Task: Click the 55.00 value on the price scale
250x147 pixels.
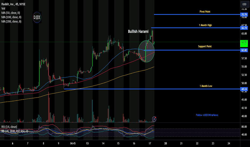Action: click(x=244, y=67)
